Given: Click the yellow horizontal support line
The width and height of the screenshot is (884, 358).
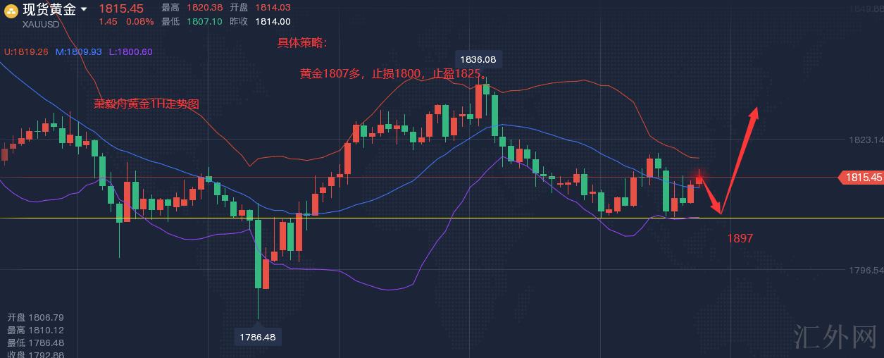Looking at the screenshot, I should 423,218.
